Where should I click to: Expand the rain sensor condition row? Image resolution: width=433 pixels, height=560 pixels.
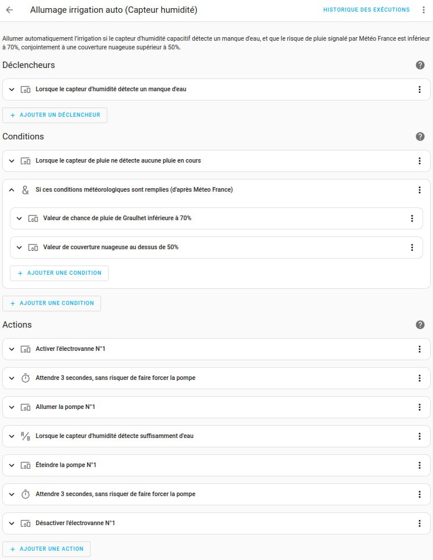(12, 161)
